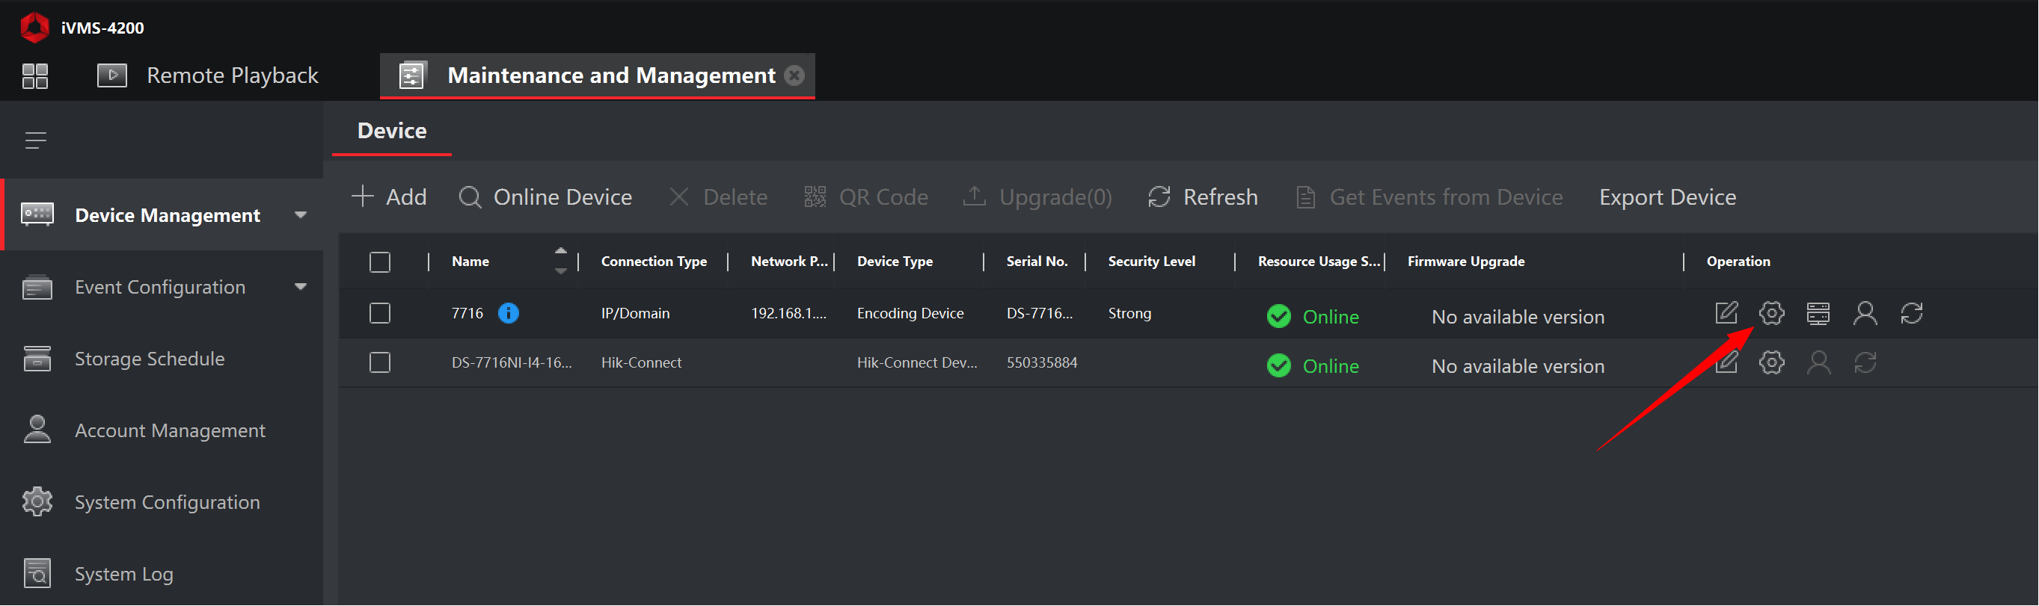Open the four-square main menu grid icon
The height and width of the screenshot is (606, 2039).
point(35,76)
